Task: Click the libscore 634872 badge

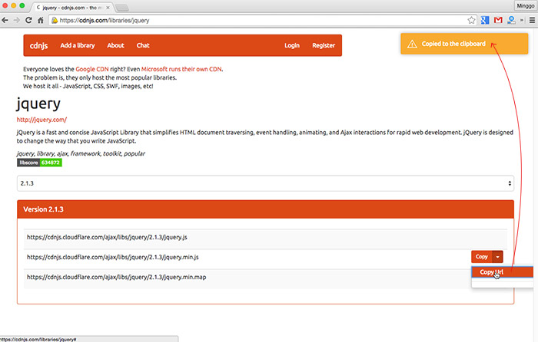Action: click(x=39, y=163)
